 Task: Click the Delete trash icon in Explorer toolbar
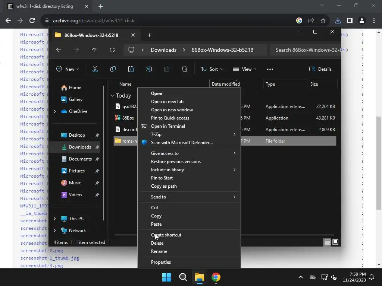(x=184, y=69)
